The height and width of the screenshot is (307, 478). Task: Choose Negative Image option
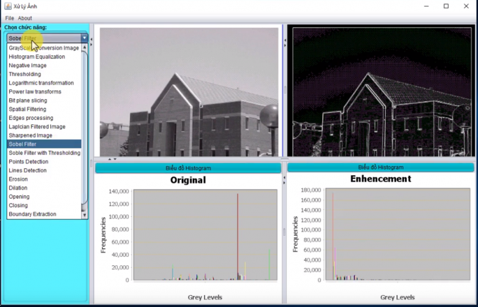[x=27, y=65]
